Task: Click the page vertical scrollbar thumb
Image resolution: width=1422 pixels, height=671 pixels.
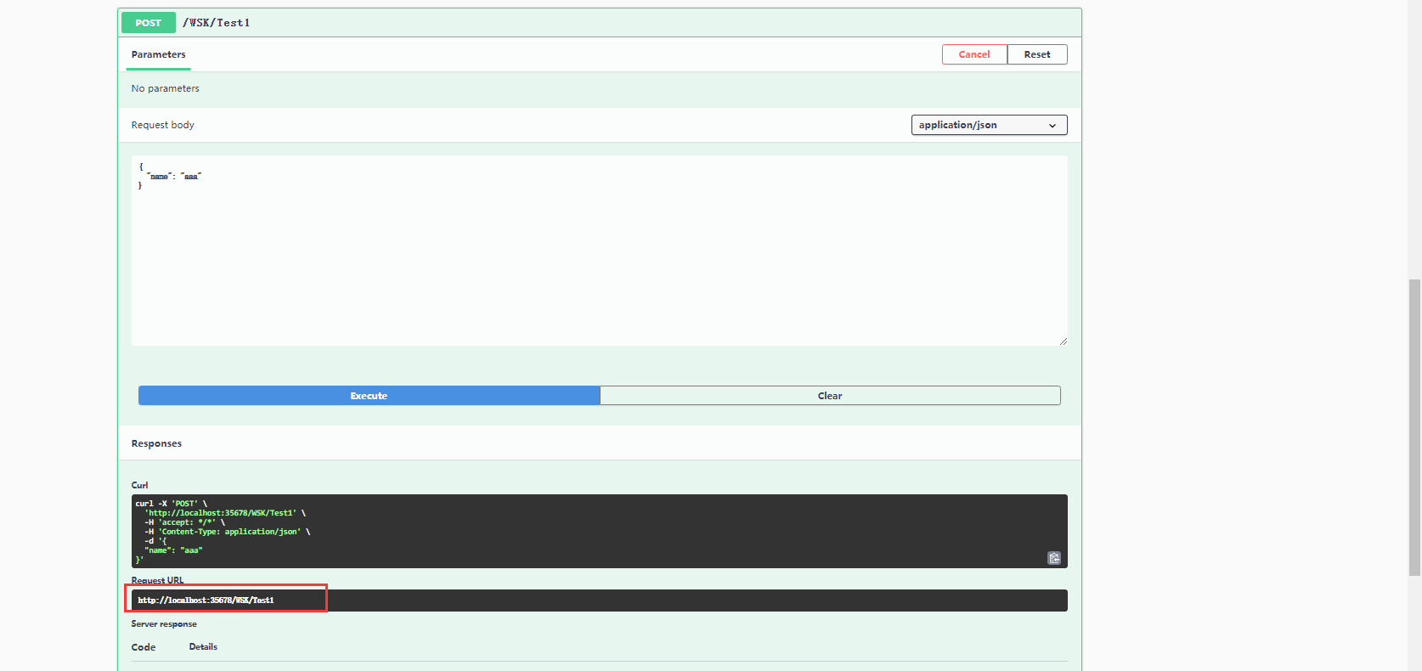Action: pyautogui.click(x=1414, y=427)
